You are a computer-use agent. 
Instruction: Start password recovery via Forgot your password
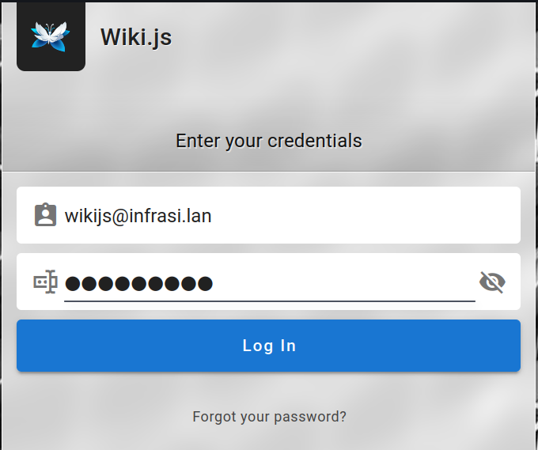click(x=269, y=417)
